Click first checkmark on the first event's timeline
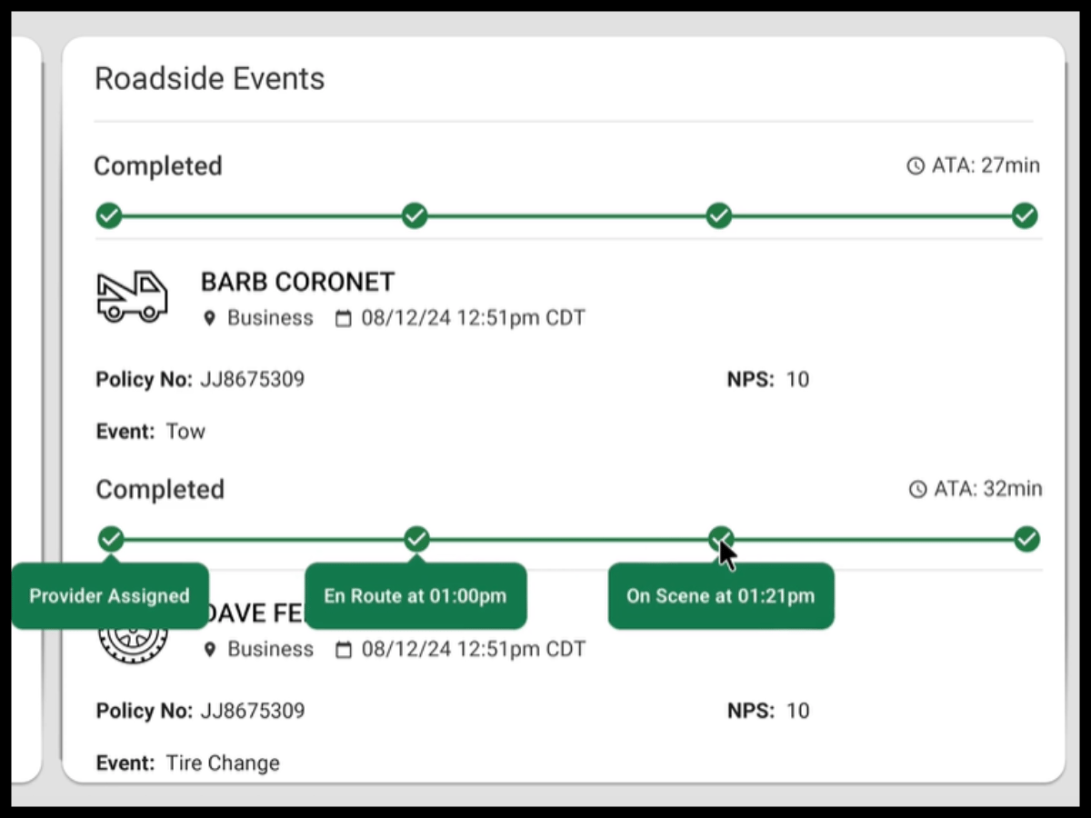 tap(109, 216)
